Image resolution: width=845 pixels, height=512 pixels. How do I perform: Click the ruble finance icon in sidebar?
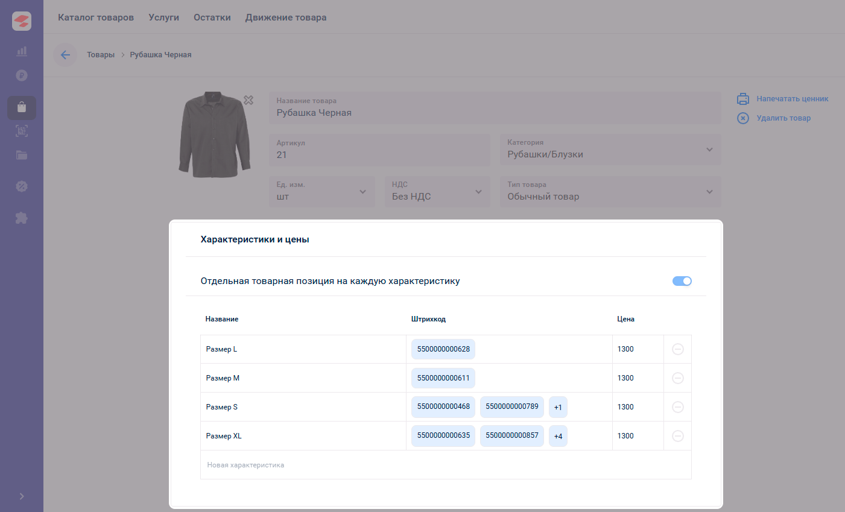click(22, 75)
